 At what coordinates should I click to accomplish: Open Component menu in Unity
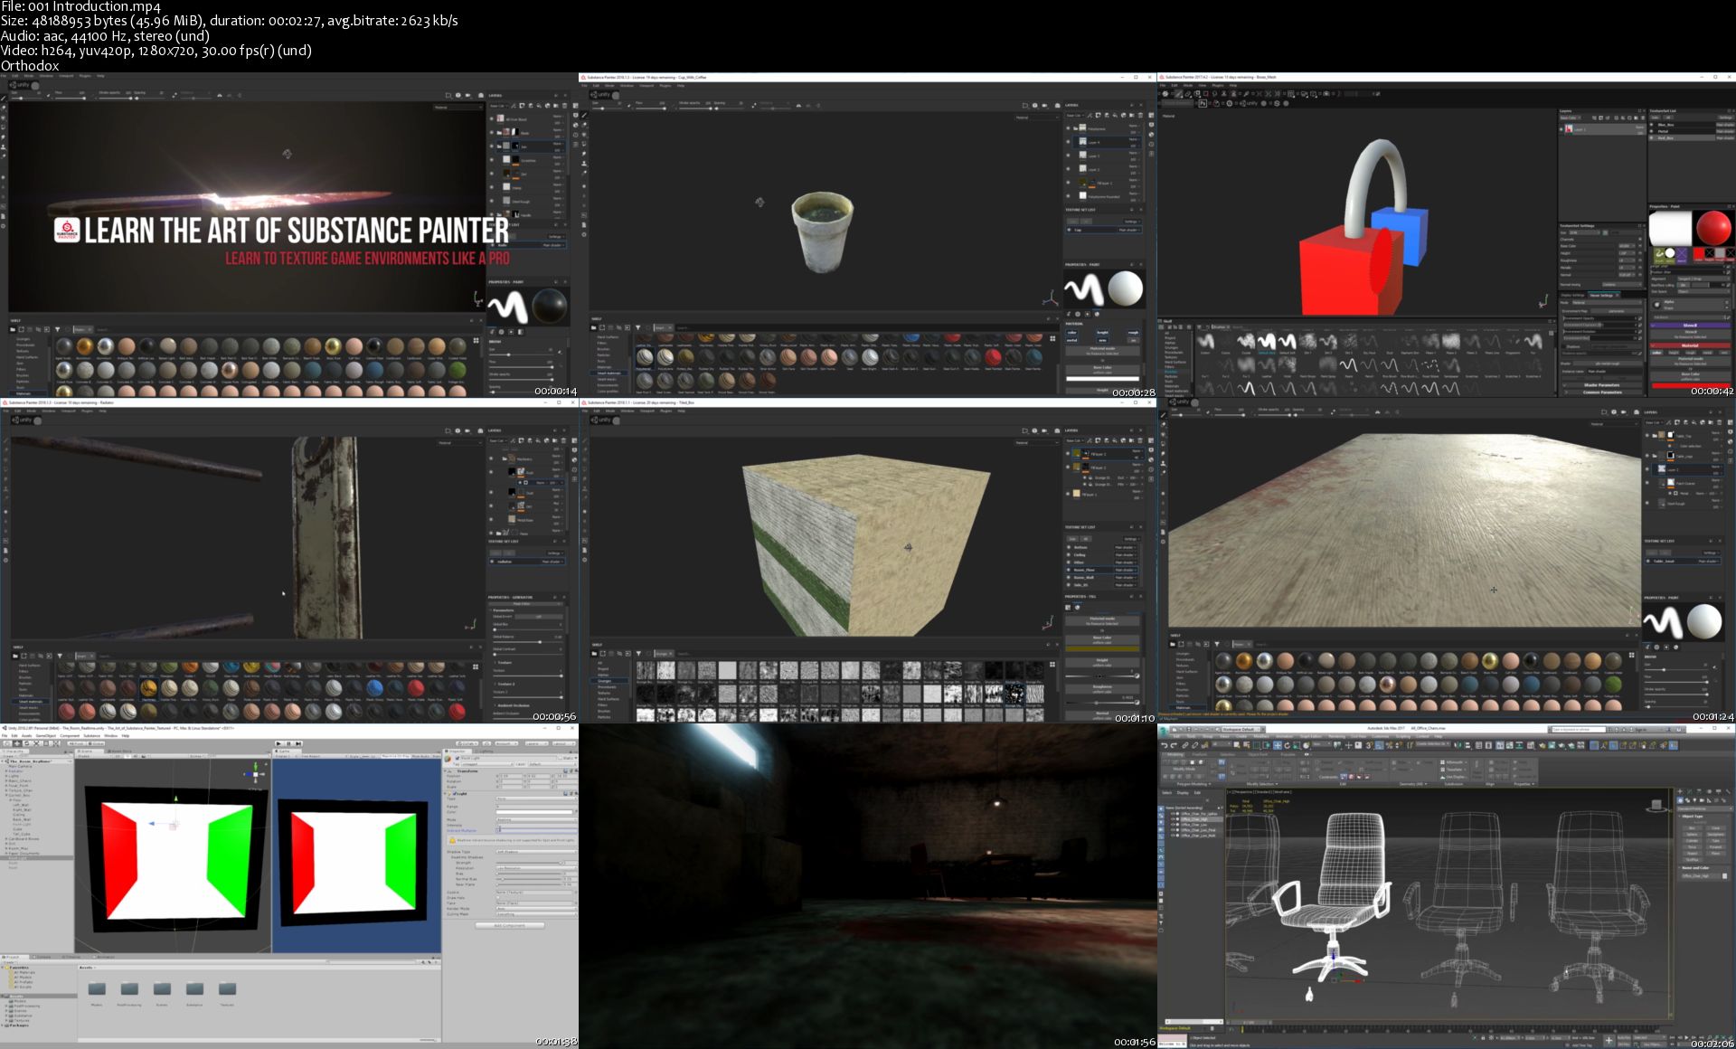[70, 736]
